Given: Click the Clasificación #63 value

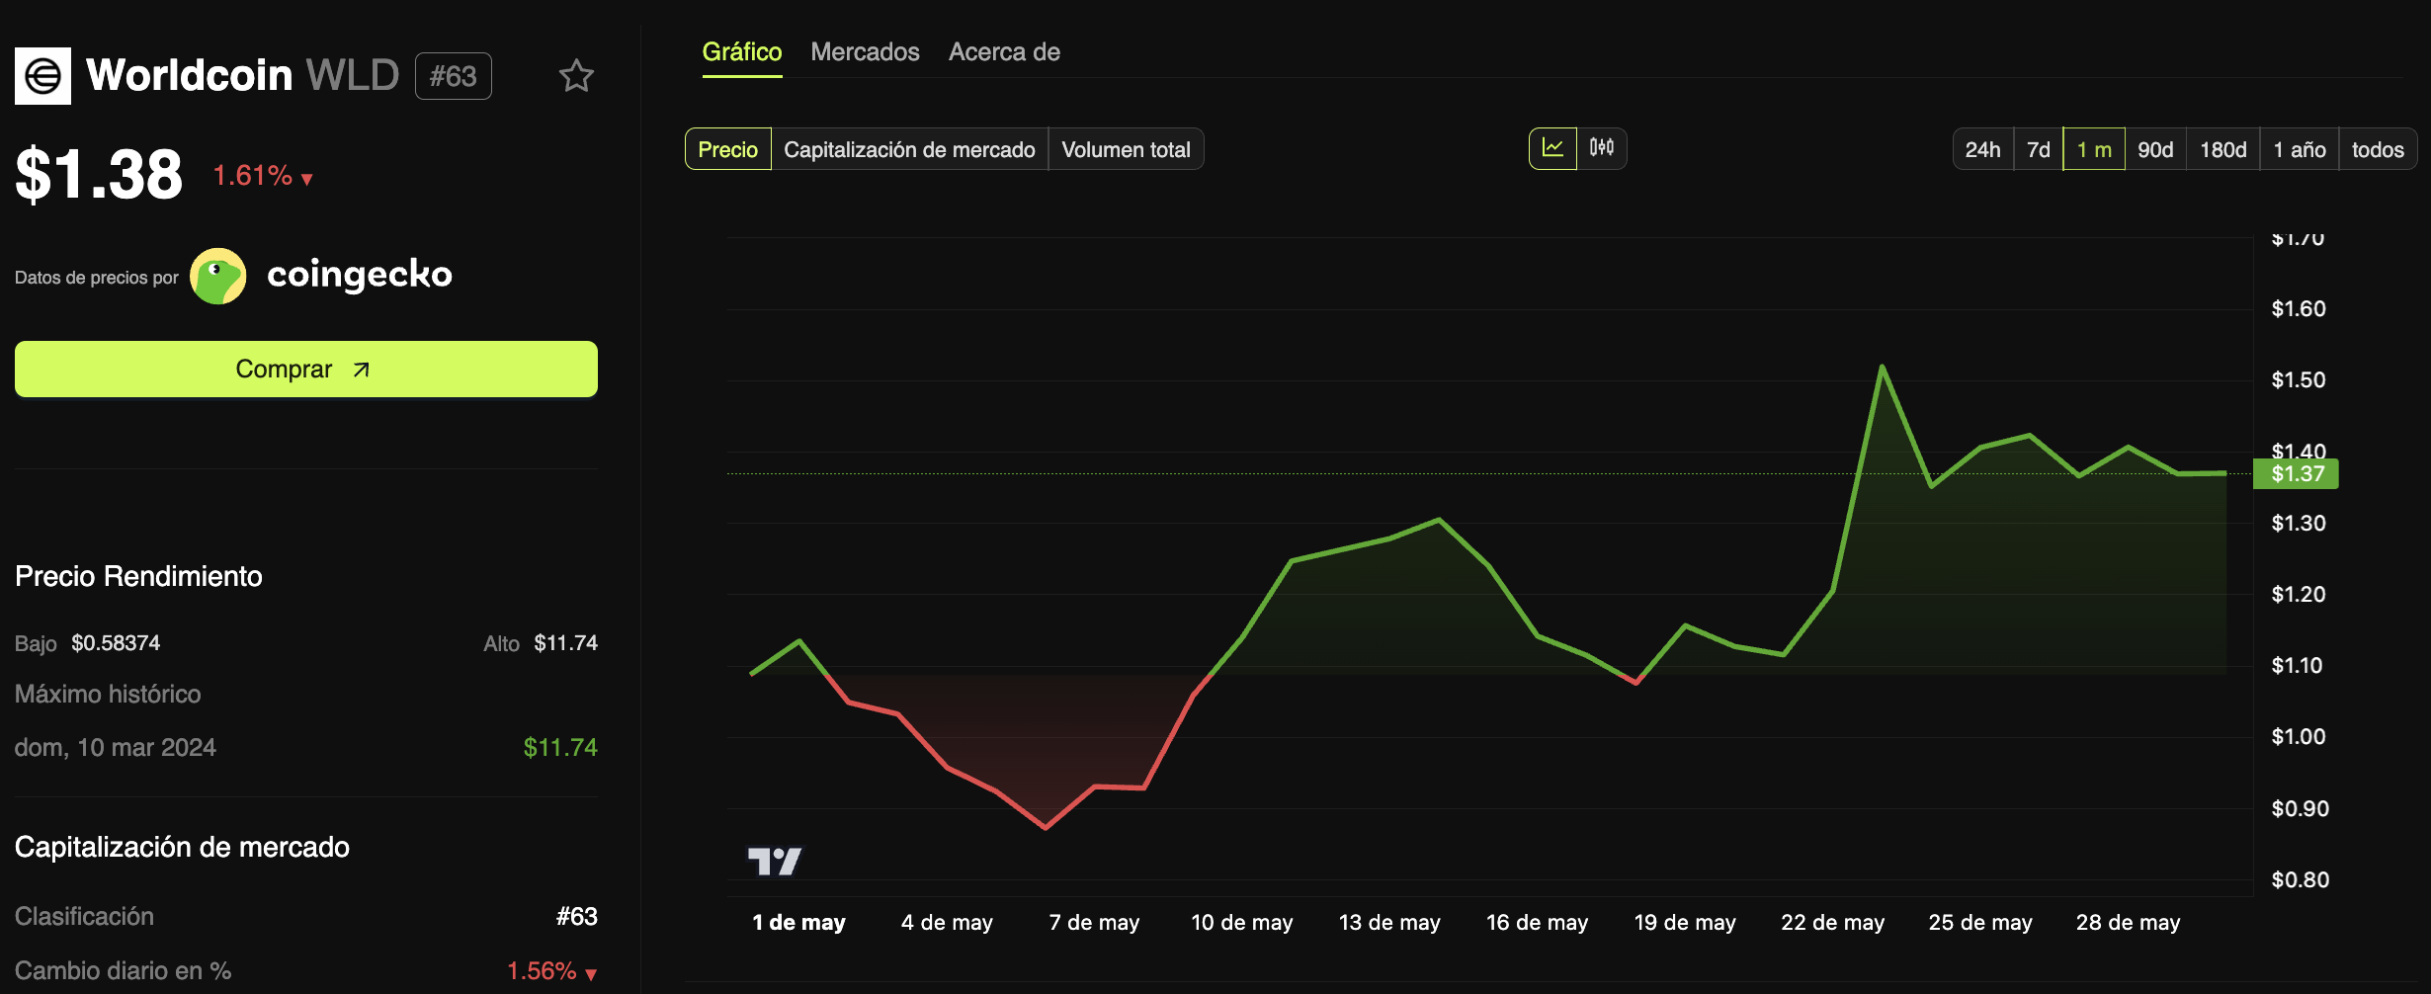Looking at the screenshot, I should coord(577,917).
